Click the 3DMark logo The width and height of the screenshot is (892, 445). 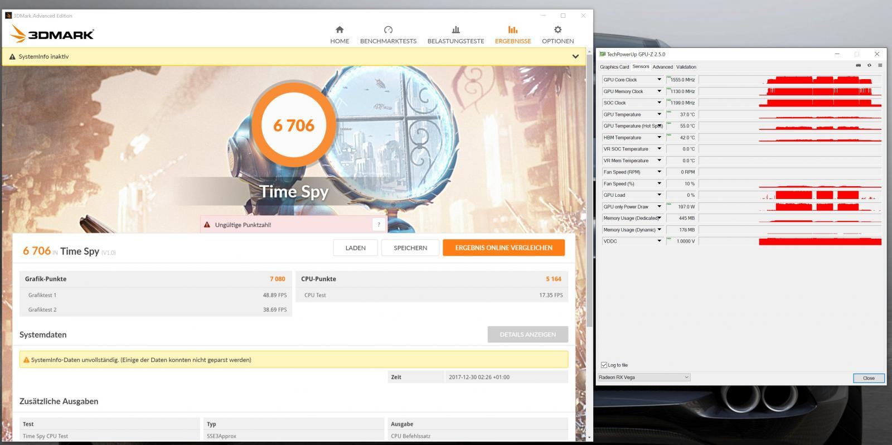pos(52,34)
